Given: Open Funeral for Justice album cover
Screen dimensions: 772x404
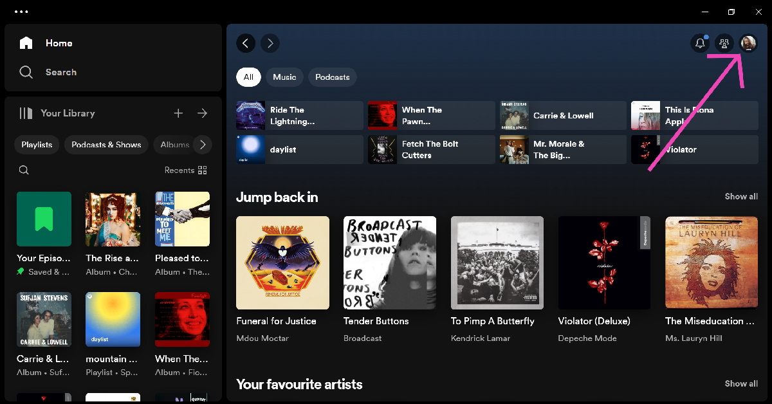Looking at the screenshot, I should (282, 262).
